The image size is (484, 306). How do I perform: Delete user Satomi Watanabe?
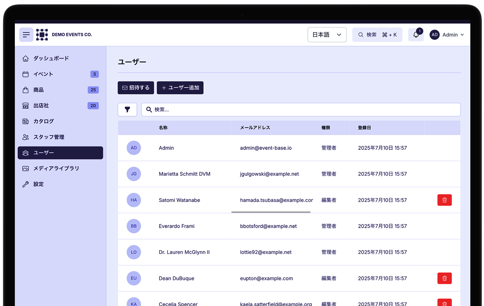(445, 200)
